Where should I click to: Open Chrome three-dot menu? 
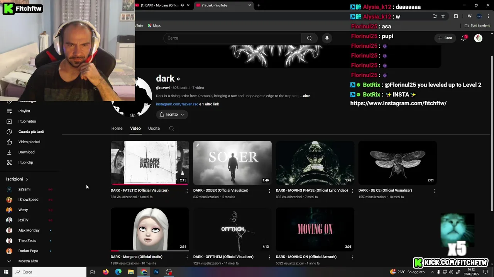[x=488, y=16]
